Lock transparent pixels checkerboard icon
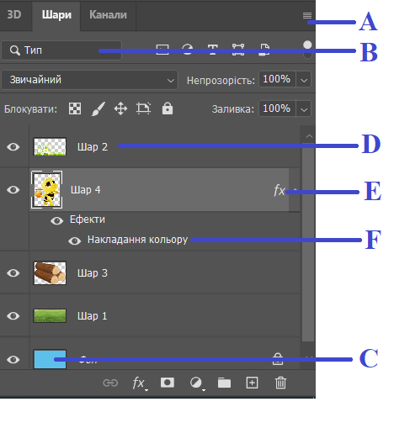 (75, 108)
